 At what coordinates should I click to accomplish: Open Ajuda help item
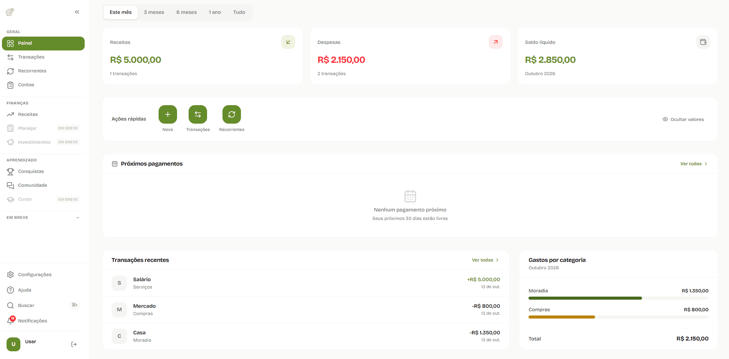43,290
